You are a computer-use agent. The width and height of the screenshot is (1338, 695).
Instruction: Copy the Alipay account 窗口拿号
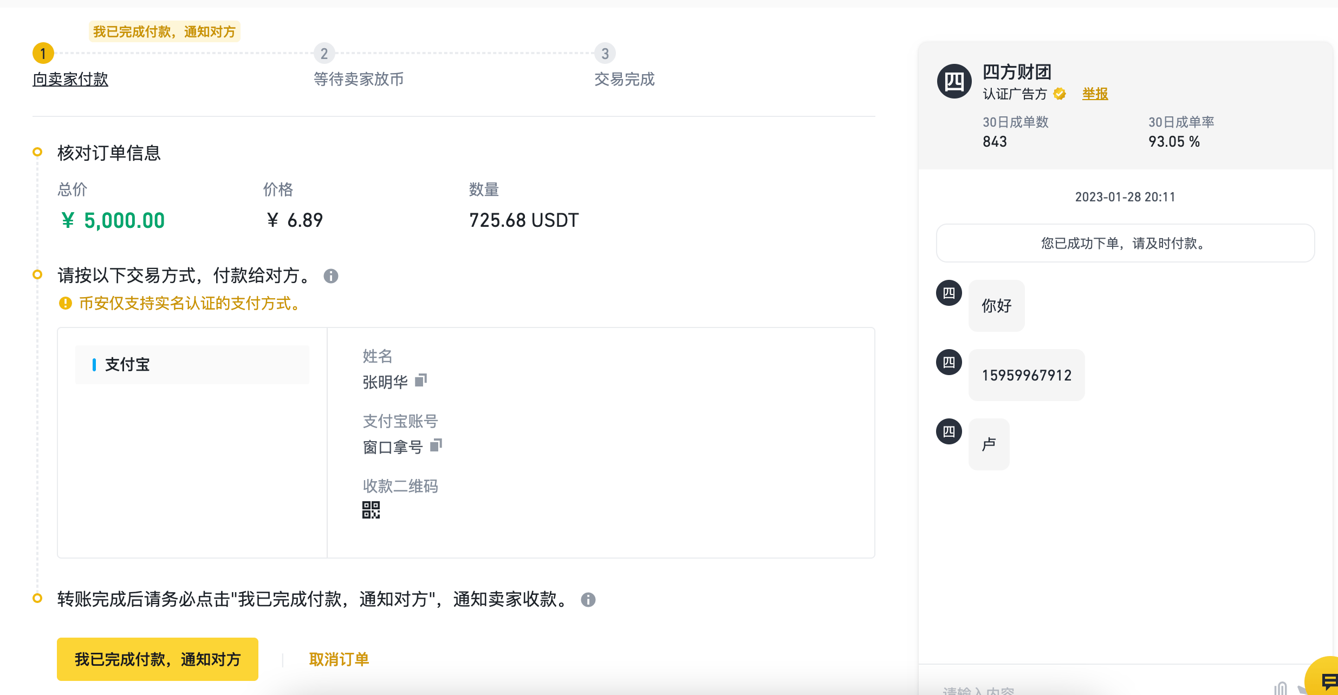tap(436, 445)
